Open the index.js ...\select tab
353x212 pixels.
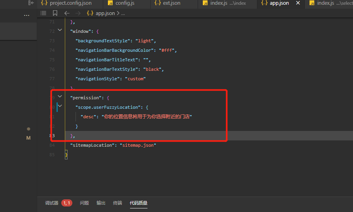(330, 3)
